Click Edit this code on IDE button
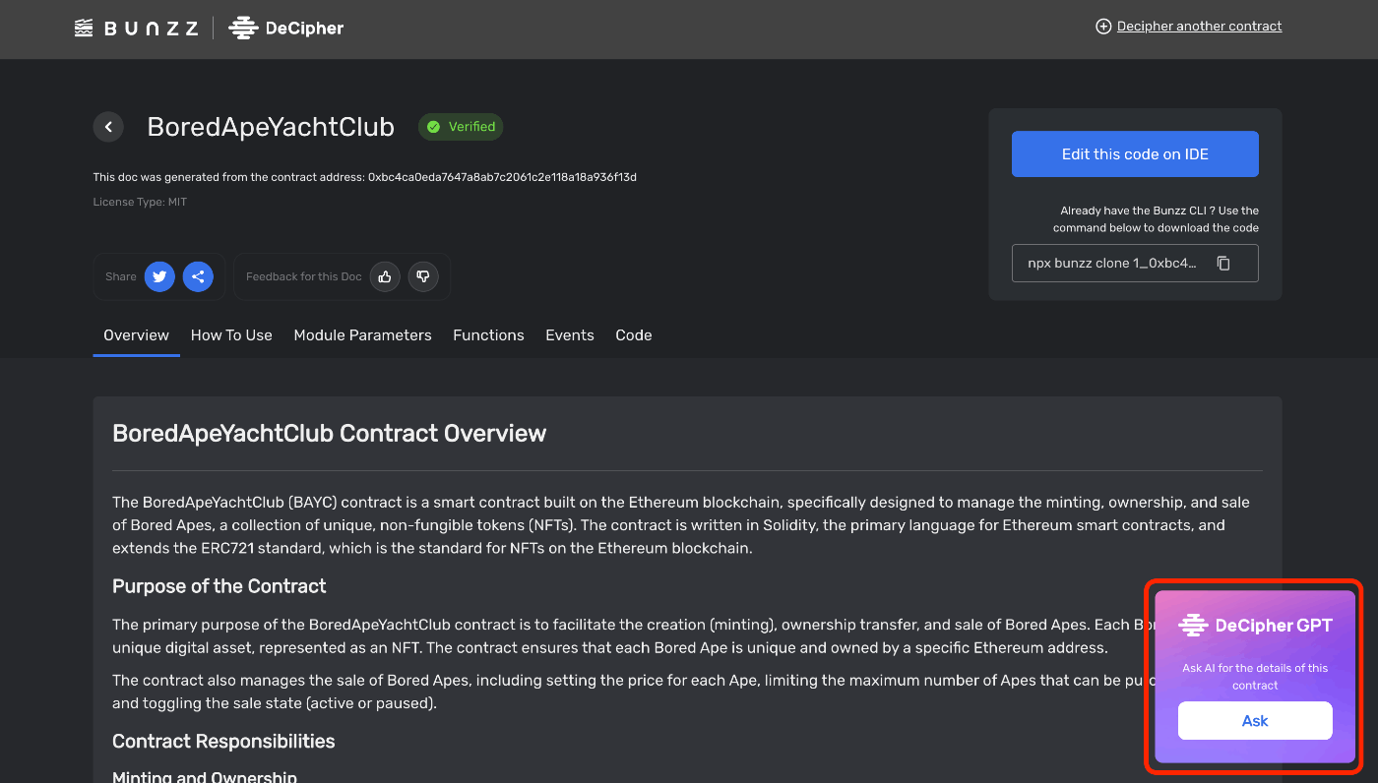The height and width of the screenshot is (783, 1378). click(1135, 154)
